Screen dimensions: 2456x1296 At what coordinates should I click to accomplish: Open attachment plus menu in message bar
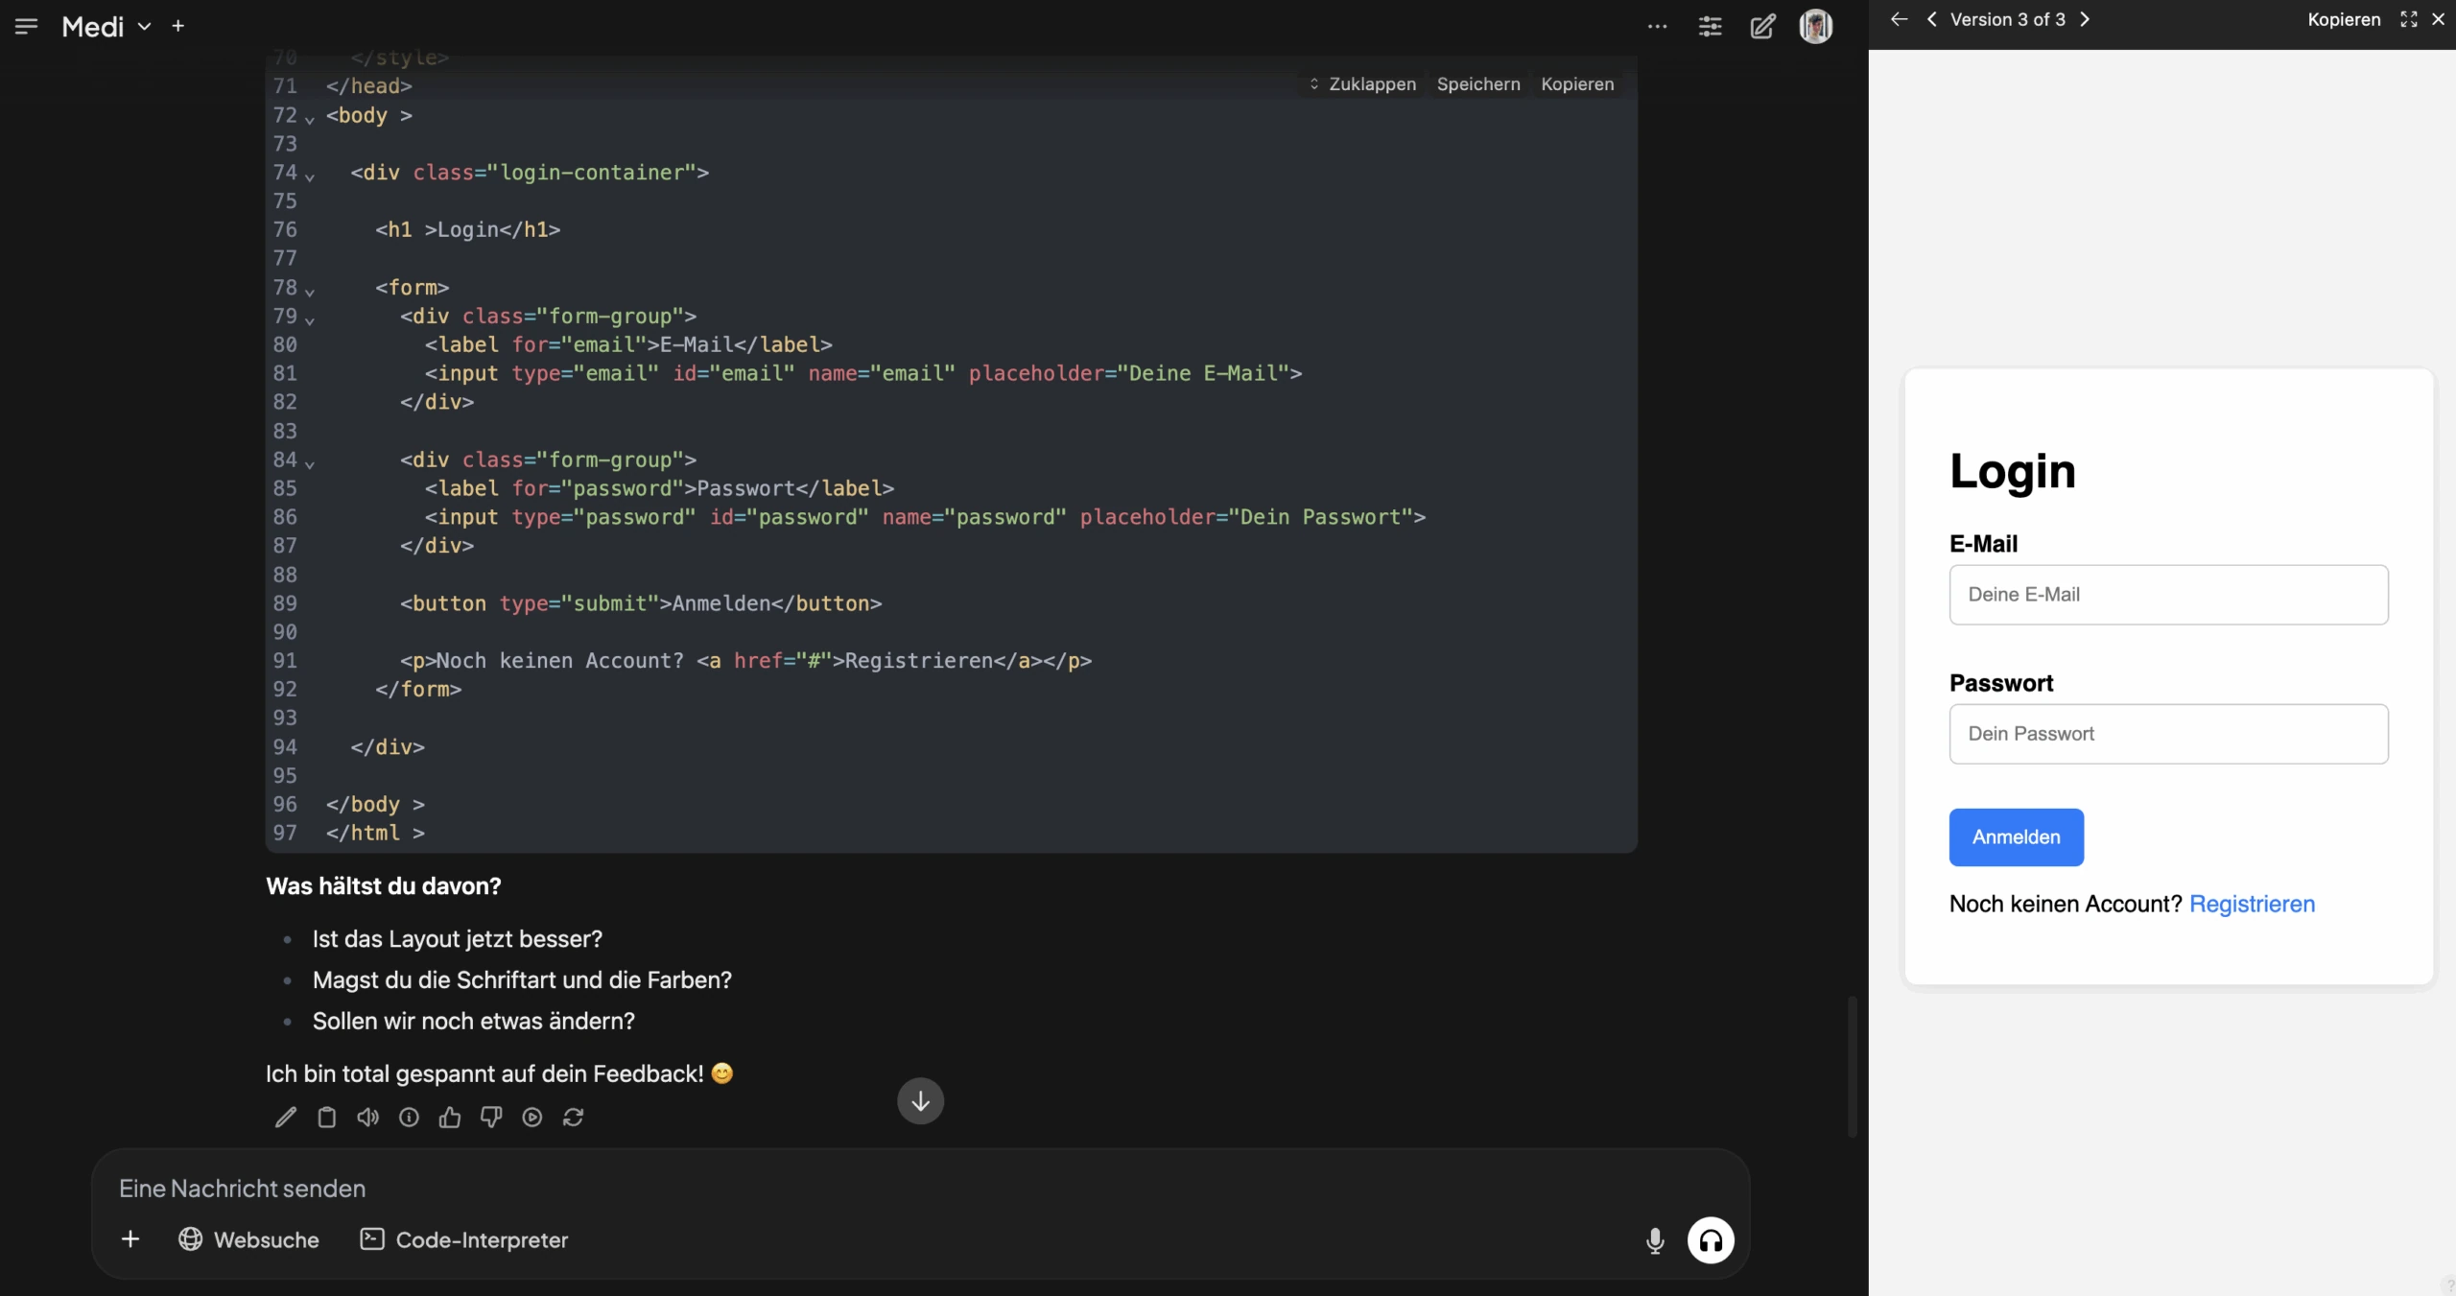click(x=130, y=1239)
